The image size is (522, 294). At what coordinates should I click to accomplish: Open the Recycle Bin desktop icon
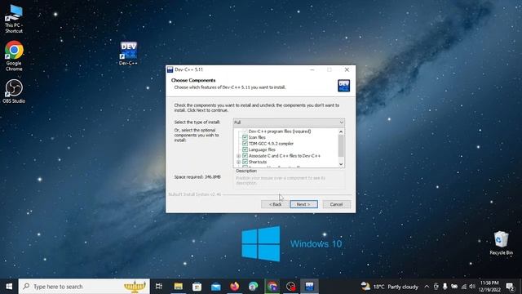pos(501,243)
